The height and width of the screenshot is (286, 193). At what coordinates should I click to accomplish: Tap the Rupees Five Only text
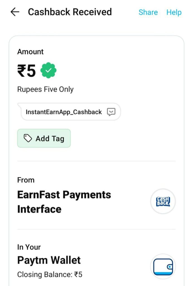(x=45, y=89)
